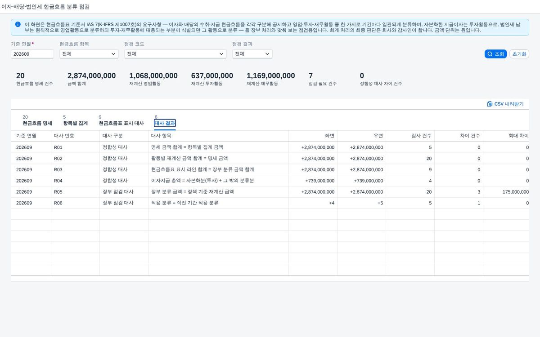
Task: Click '적용 분류 = 직전 기간 적용 분류' cell
Action: [219, 203]
